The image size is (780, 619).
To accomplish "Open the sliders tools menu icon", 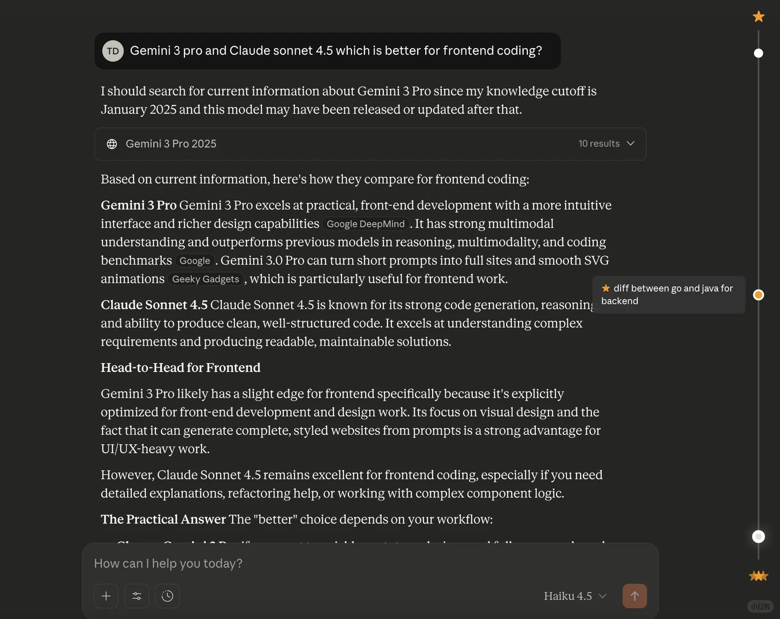I will 136,596.
